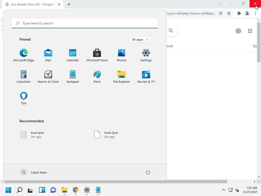Click the Windows Start button on taskbar
Viewport: 261px width, 196px height.
click(8, 190)
